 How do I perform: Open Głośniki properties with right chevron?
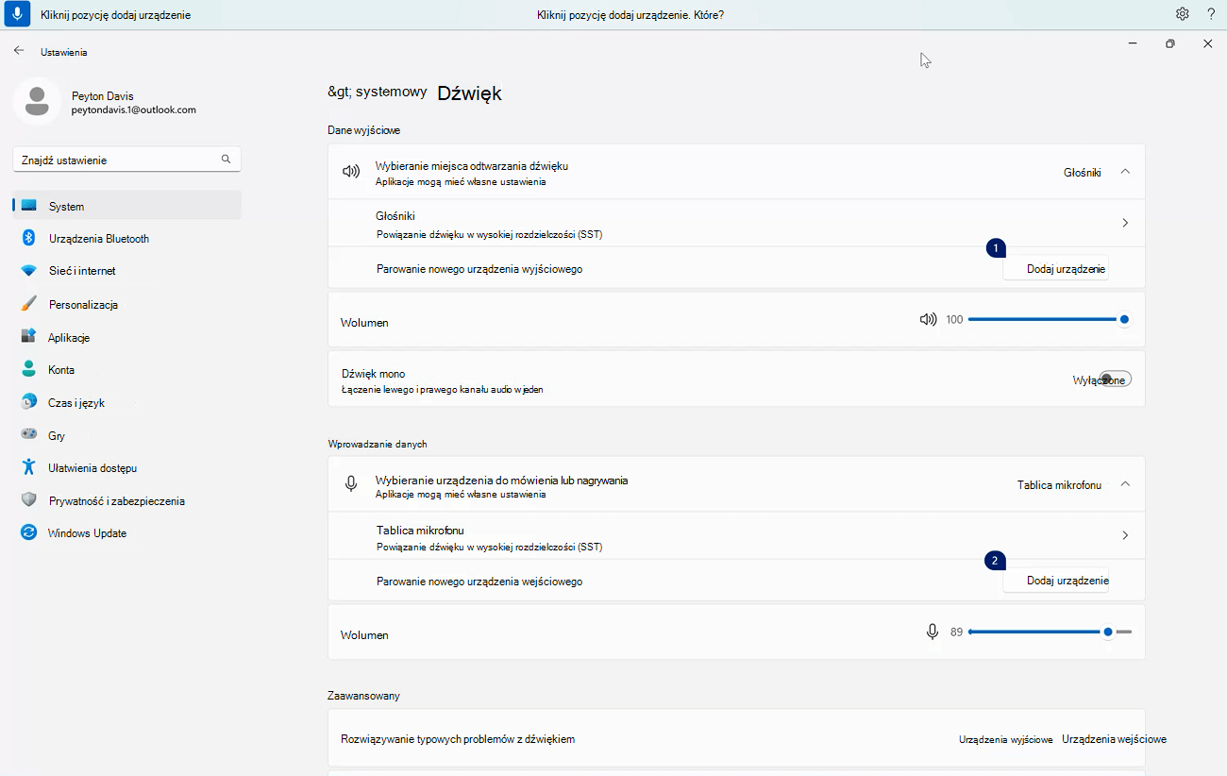click(x=1125, y=223)
